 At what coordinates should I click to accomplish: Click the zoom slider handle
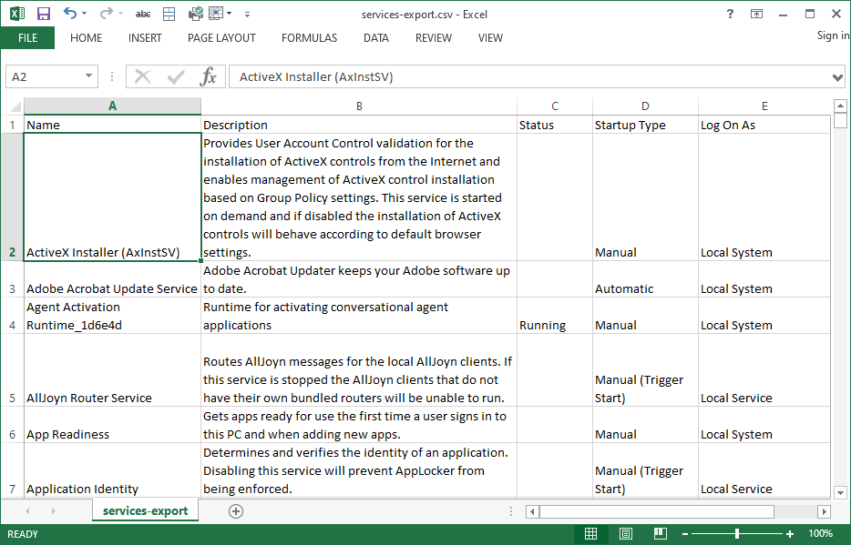pos(737,534)
